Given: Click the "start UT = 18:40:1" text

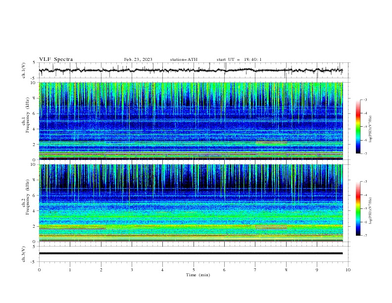Looking at the screenshot, I should pyautogui.click(x=239, y=59).
